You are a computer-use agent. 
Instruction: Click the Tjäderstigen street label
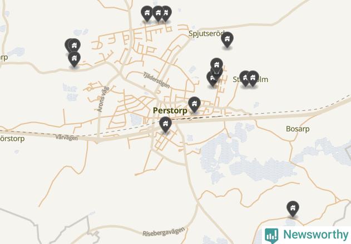(x=156, y=80)
